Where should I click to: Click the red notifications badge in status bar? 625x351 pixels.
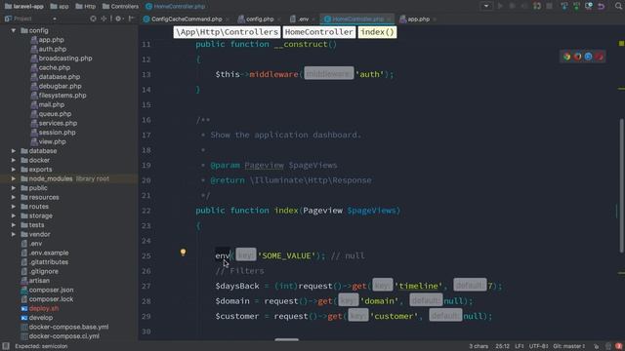coord(618,346)
